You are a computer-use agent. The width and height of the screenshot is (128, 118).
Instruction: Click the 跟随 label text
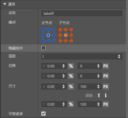click(x=89, y=95)
